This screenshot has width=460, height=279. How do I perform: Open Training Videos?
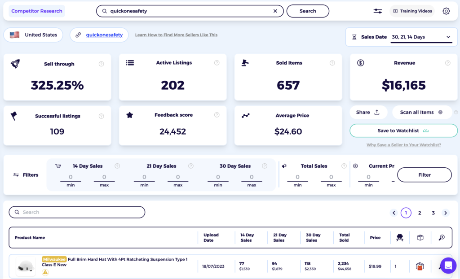coord(412,11)
